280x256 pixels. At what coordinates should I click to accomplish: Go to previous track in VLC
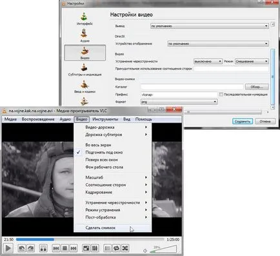56,248
